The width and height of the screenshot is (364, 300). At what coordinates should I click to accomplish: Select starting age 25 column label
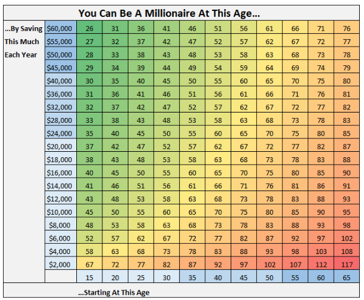coord(141,277)
